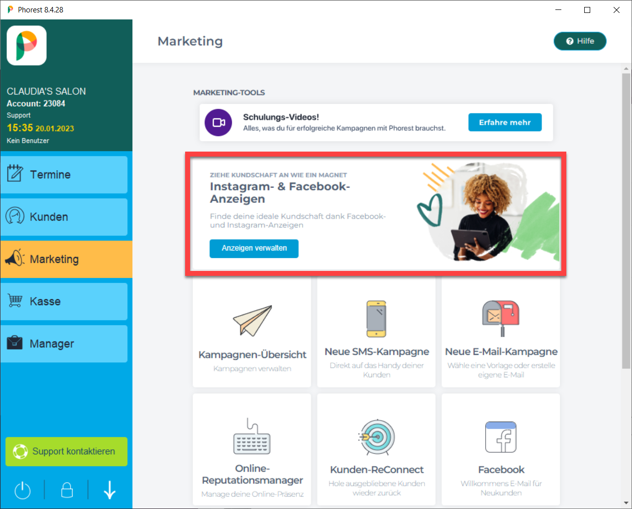
Task: Click the paper plane campaign icon
Action: 252,321
